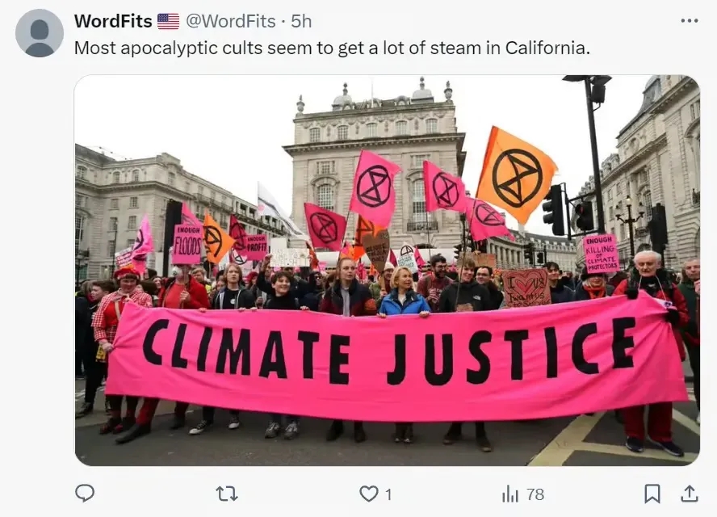This screenshot has width=717, height=517.
Task: Open view analytics bar chart icon
Action: 509,494
